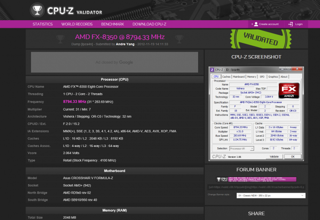Select the Caches tab in the screenshot
Screen dimensions: 320x220
tap(226, 77)
